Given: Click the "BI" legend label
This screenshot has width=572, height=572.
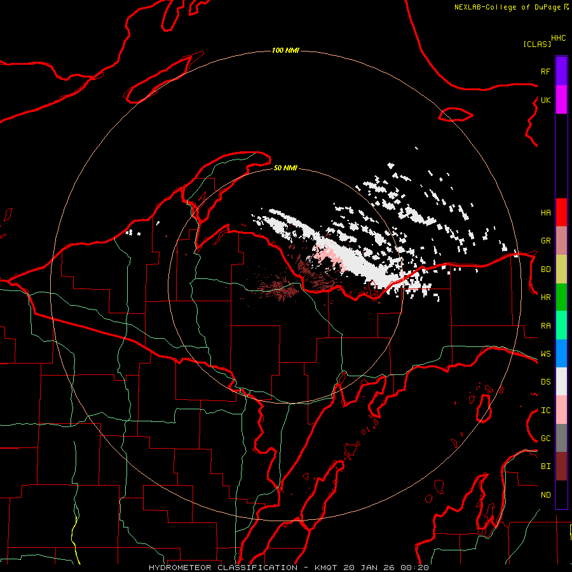Looking at the screenshot, I should pos(545,466).
